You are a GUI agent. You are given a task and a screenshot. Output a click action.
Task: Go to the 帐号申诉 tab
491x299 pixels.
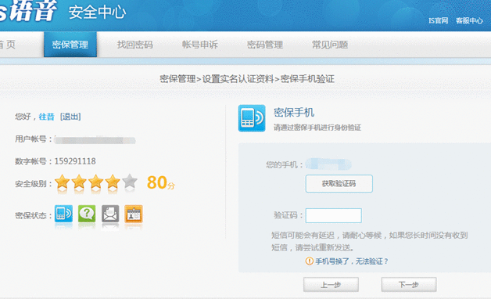point(200,45)
